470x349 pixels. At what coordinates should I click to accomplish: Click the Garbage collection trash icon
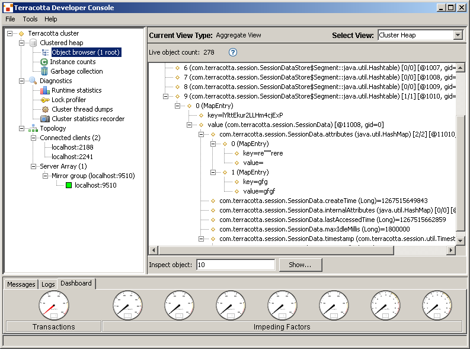[x=44, y=71]
